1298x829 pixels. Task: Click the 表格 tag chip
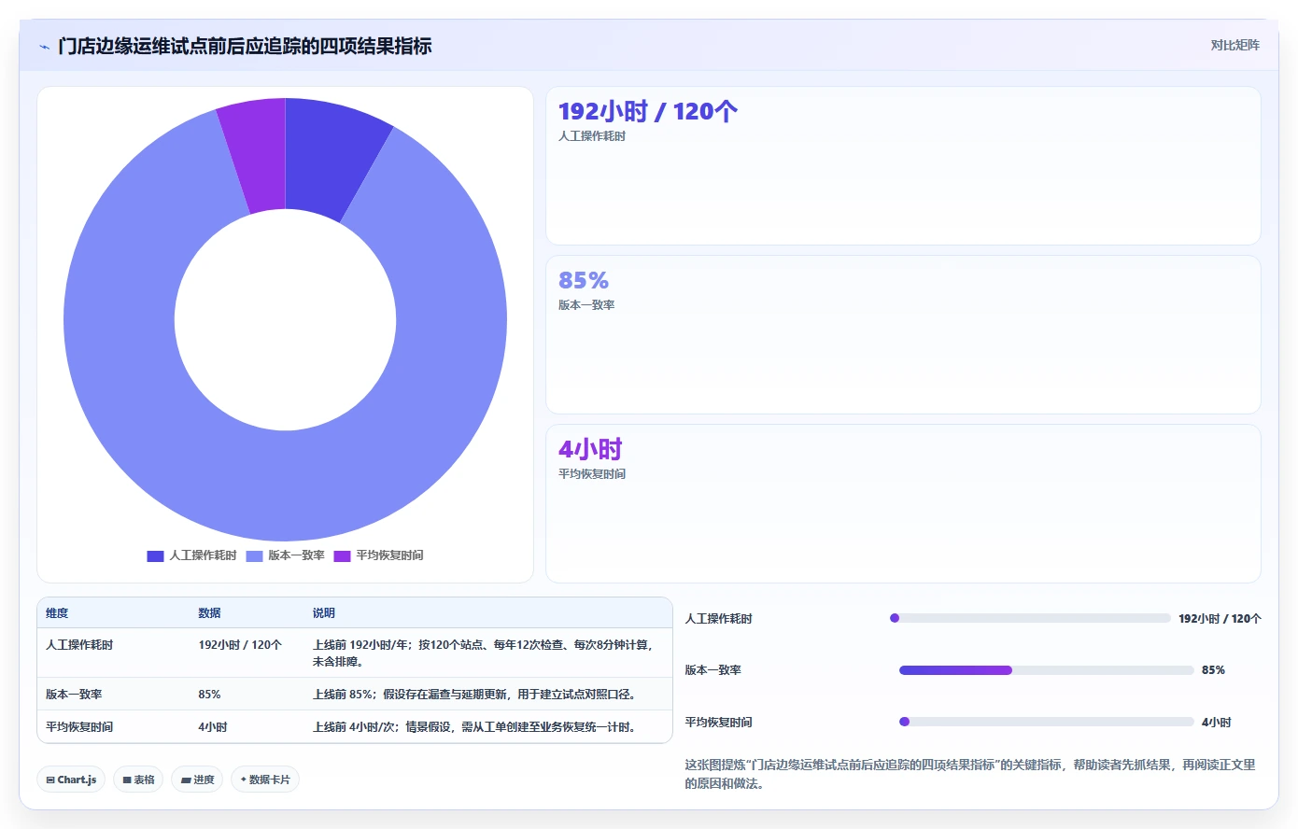point(138,780)
